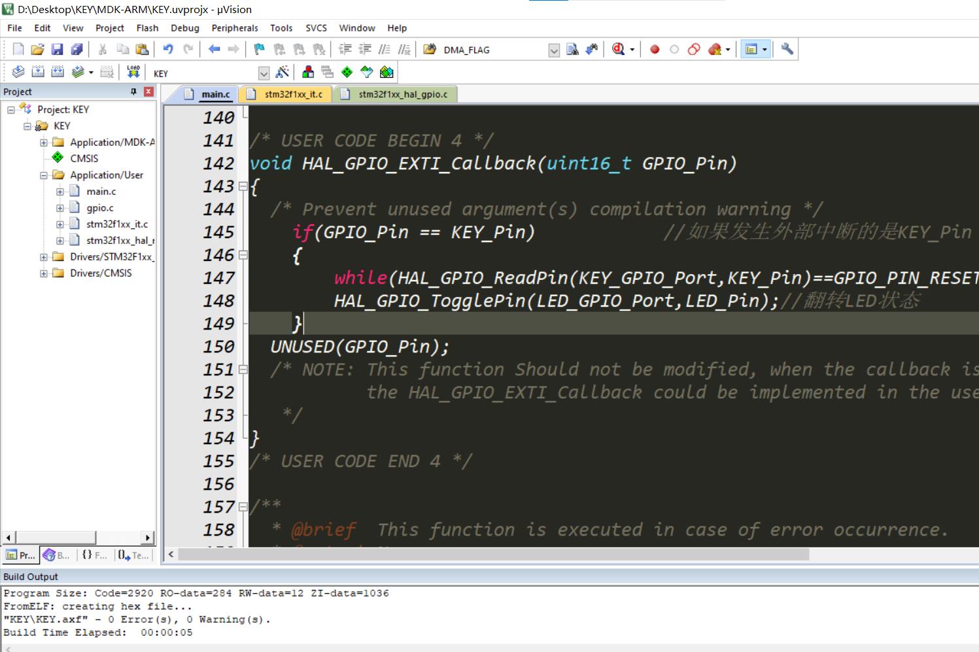Indent the selected lines icon
The width and height of the screenshot is (979, 652).
[x=345, y=50]
